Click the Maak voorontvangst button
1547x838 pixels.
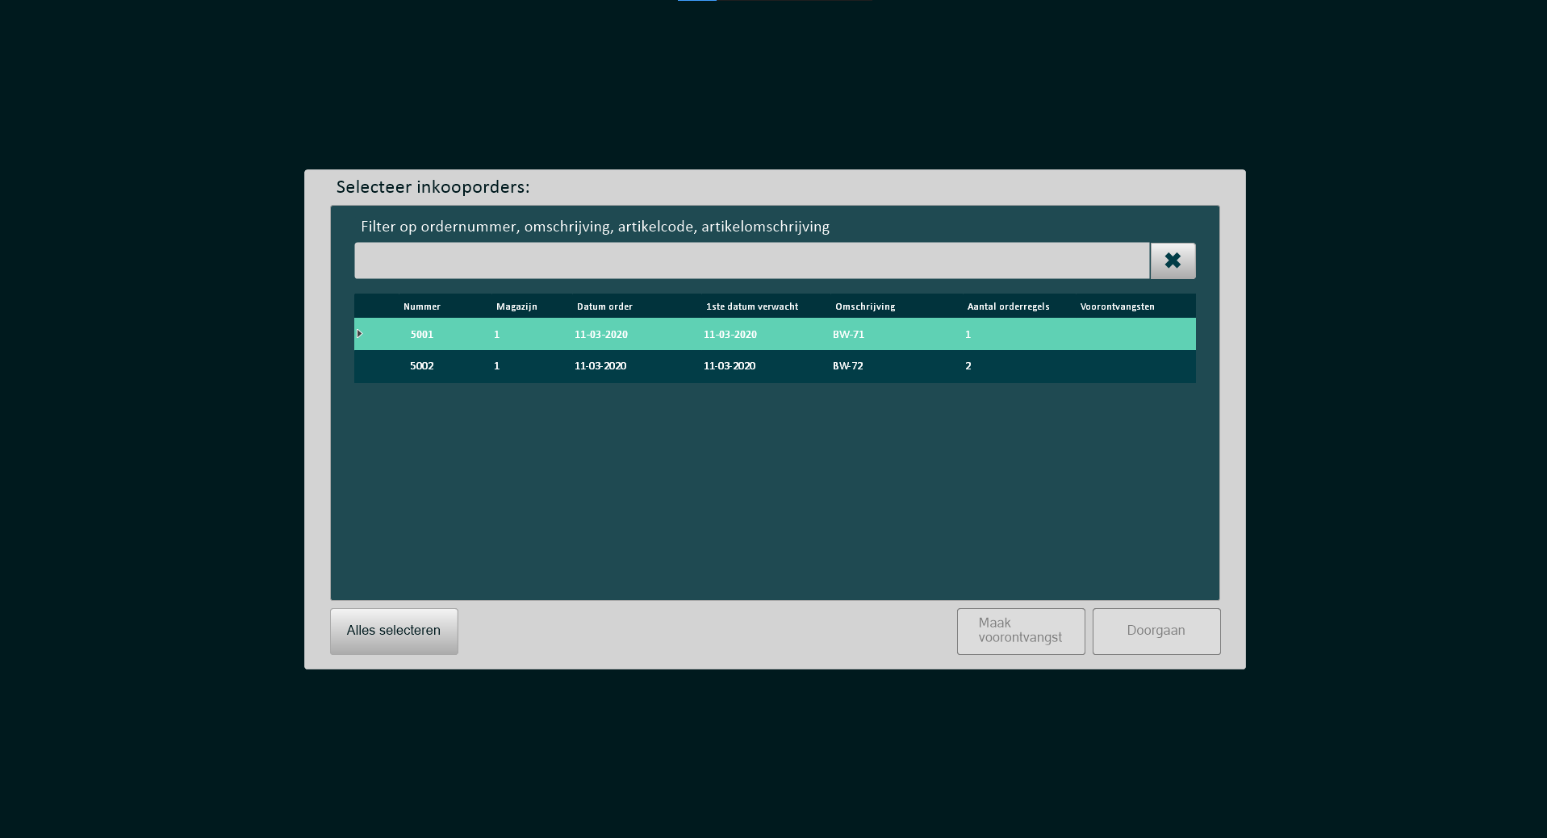[x=1020, y=631]
